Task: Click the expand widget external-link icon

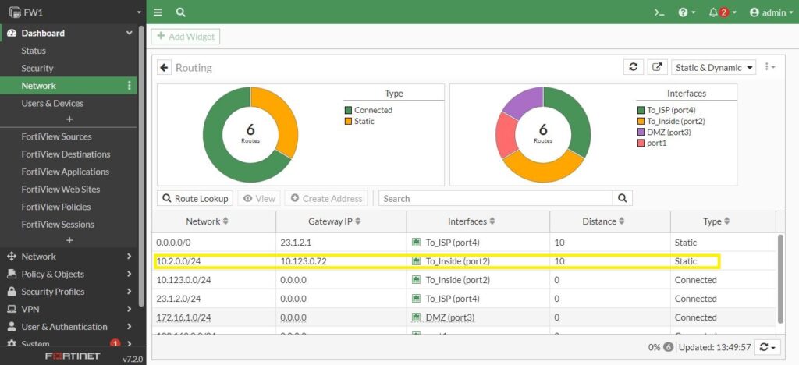Action: pos(658,67)
